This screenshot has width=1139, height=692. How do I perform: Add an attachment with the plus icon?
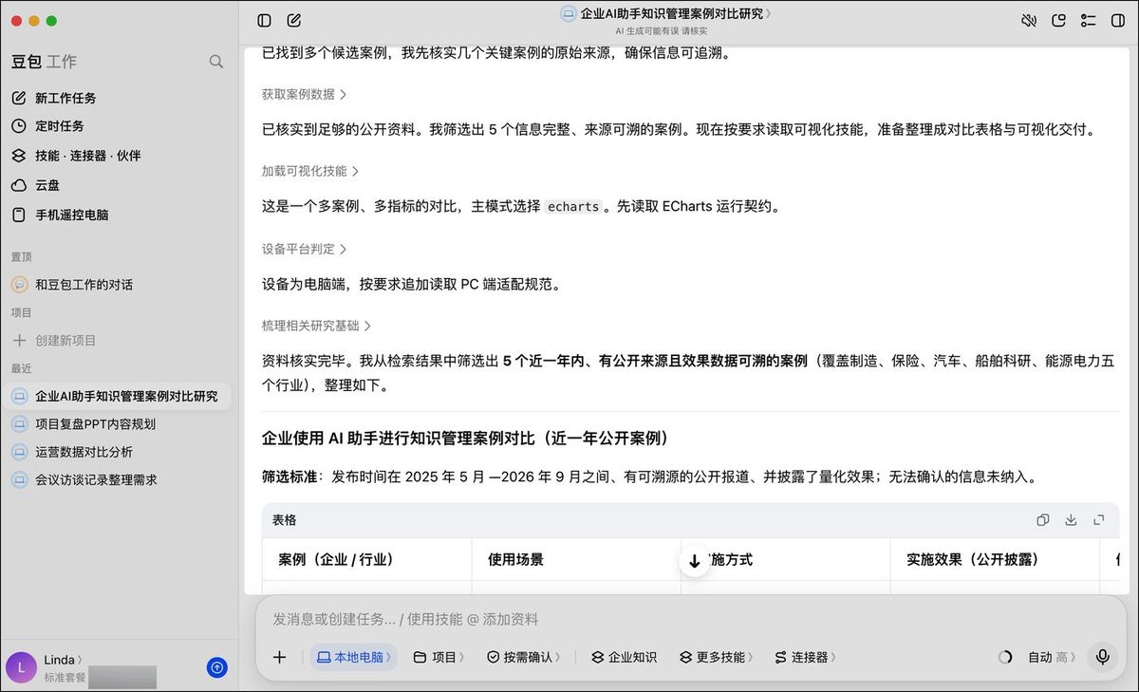[x=279, y=657]
